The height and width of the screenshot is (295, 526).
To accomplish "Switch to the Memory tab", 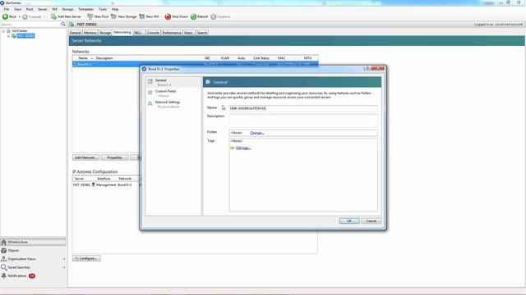I will [90, 33].
